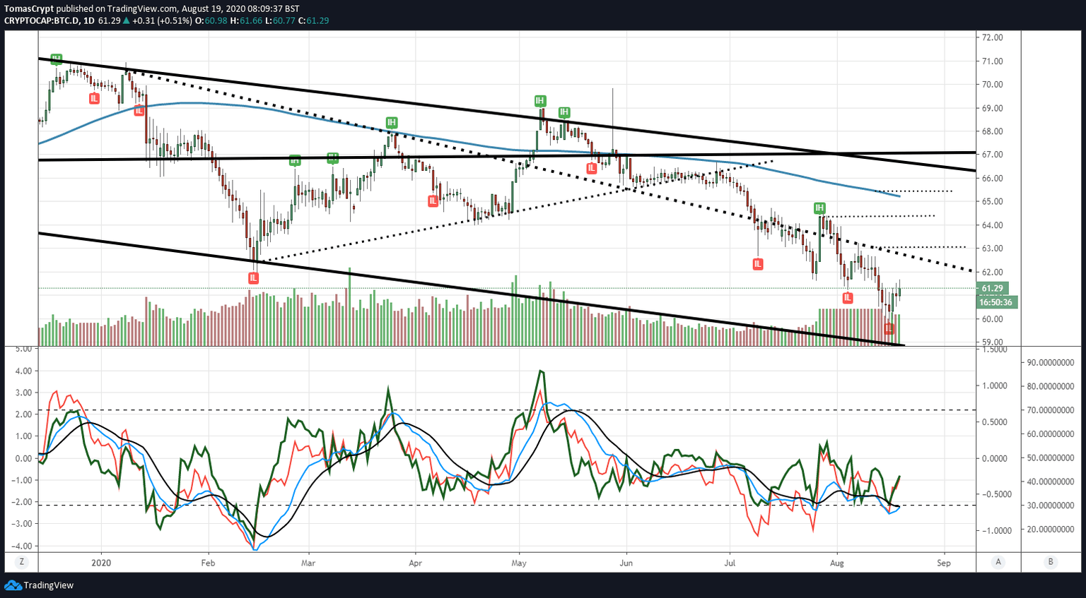Click the B button beside the indicator scale
This screenshot has height=598, width=1086.
[1051, 562]
